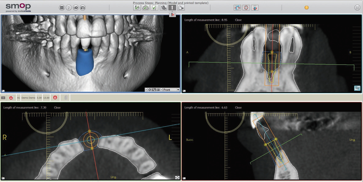Select the drill sleeve process step icon
This screenshot has width=363, height=182.
click(164, 7)
